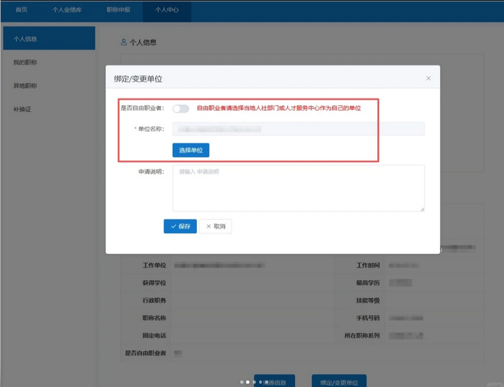Go to the 职称申报 tab
504x387 pixels.
click(x=118, y=10)
